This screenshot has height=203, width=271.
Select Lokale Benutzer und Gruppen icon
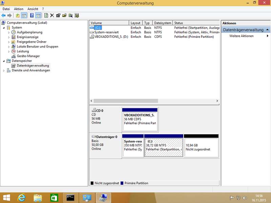pos(14,46)
